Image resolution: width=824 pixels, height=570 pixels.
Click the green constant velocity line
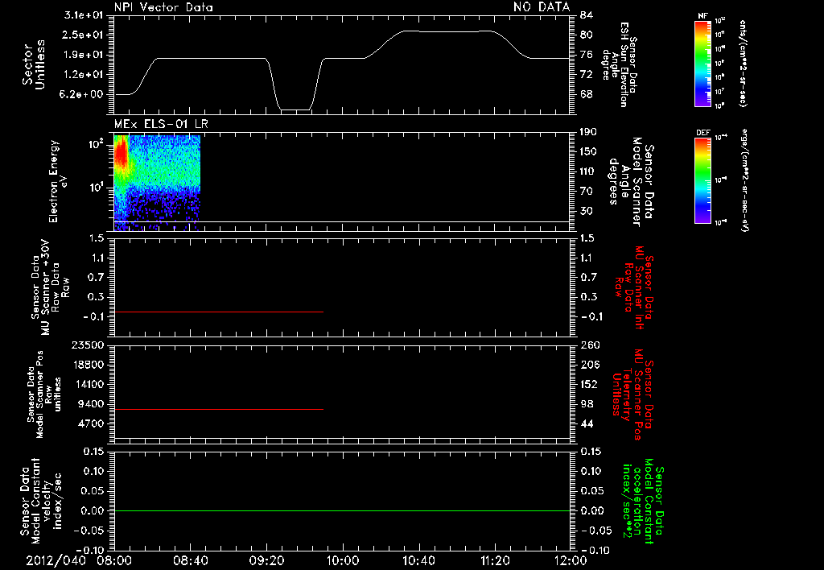(342, 510)
